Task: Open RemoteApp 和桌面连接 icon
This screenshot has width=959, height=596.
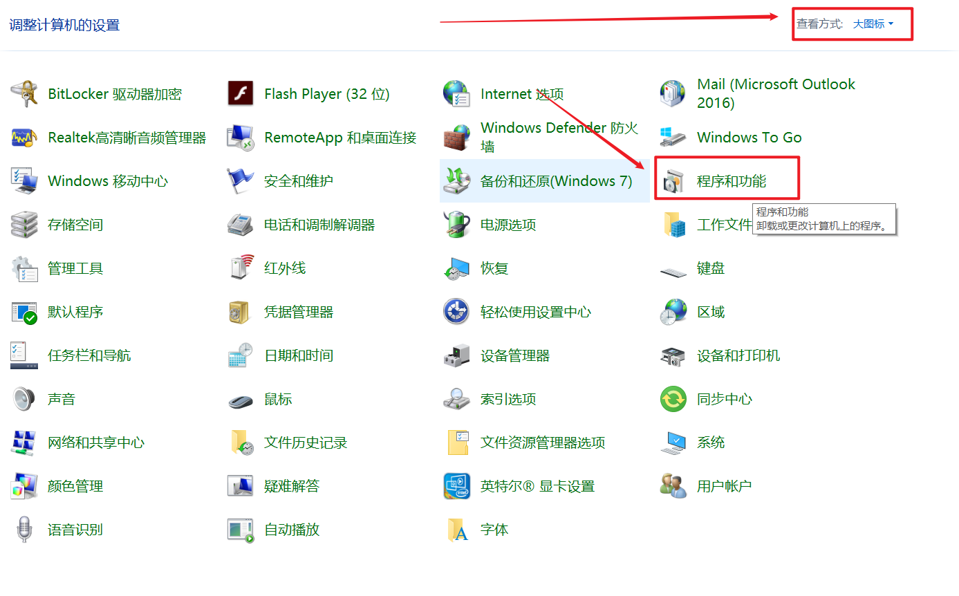Action: (x=241, y=138)
